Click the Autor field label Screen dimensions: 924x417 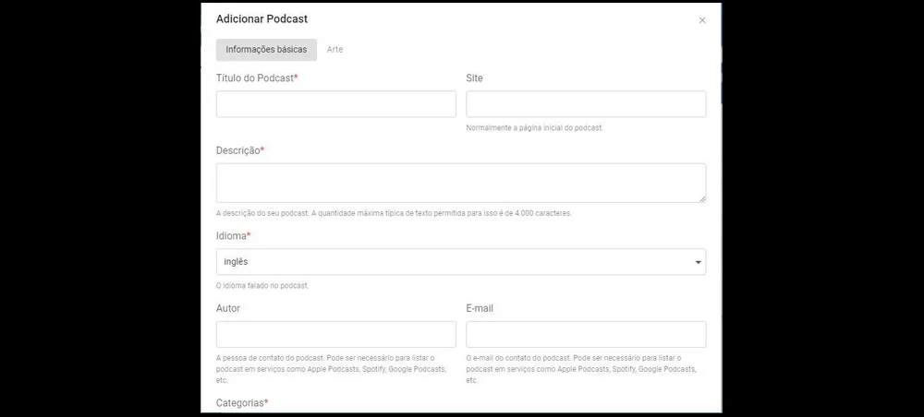click(228, 308)
